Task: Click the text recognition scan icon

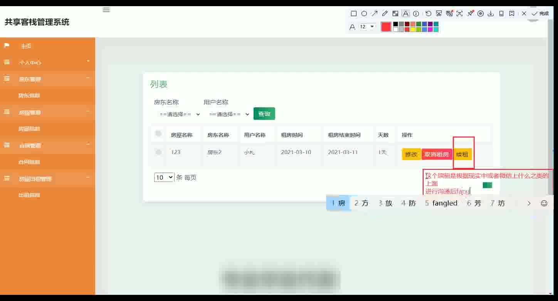Action: [x=459, y=13]
